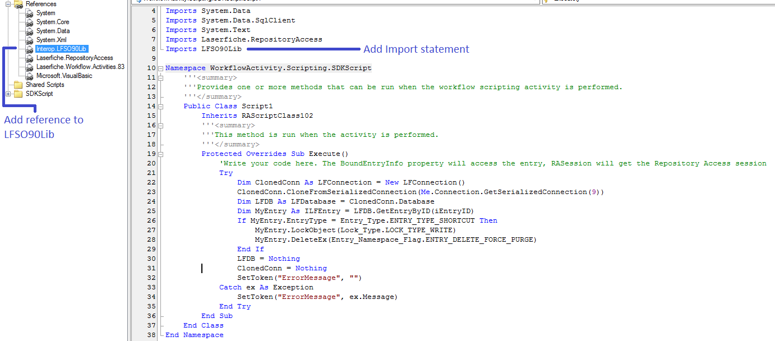The image size is (775, 341).
Task: Click the System.Xml reference icon
Action: click(x=30, y=40)
